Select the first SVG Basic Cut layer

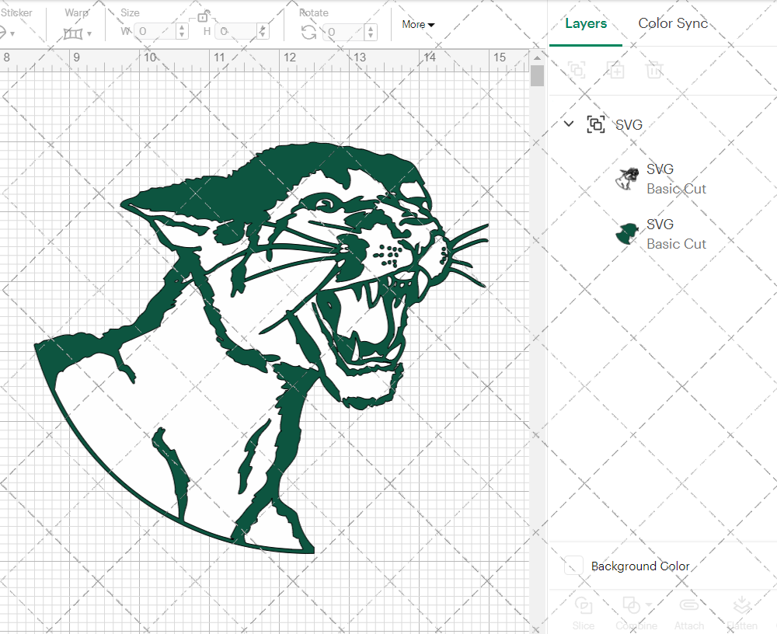point(676,179)
